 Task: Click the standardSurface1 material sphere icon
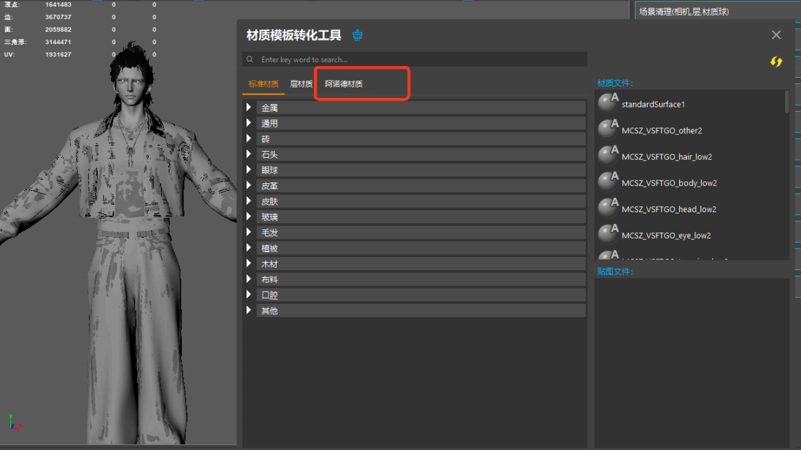pos(608,103)
